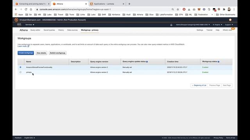250x140 pixels.
Task: Select AmazonAthenaPreviewFunctionality radio button
Action: [x=20, y=67]
